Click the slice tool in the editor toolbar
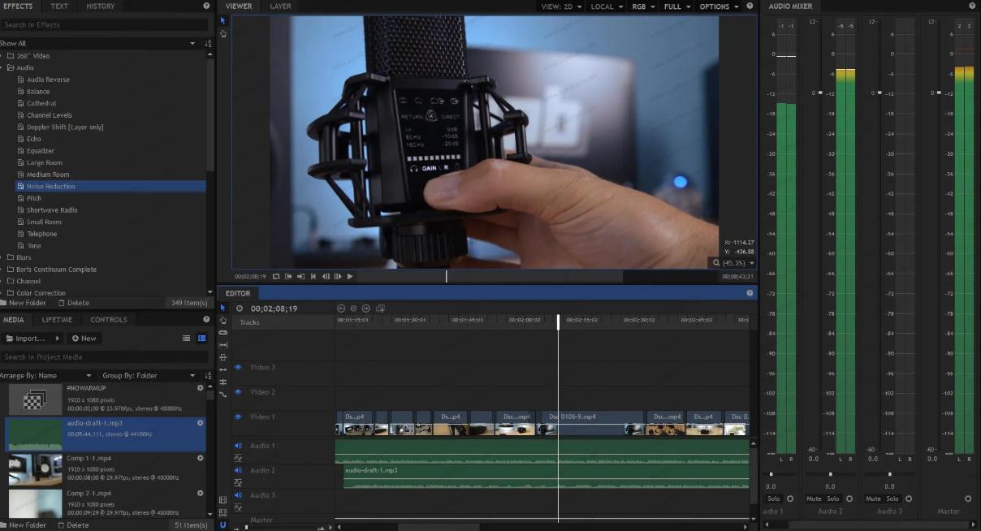 click(x=223, y=333)
